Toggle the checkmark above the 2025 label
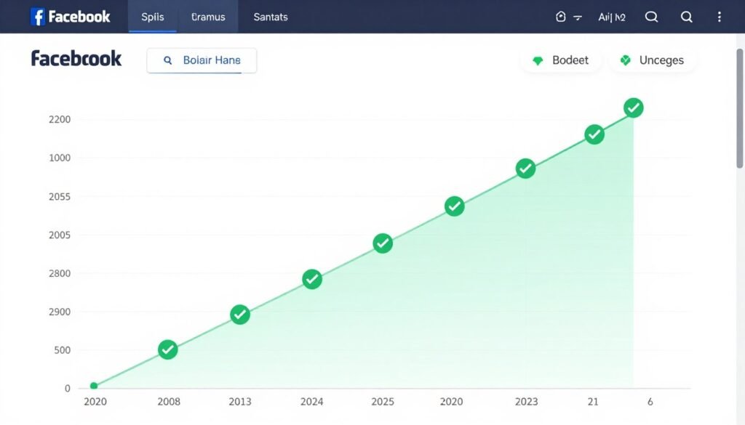The width and height of the screenshot is (745, 425). coord(383,243)
